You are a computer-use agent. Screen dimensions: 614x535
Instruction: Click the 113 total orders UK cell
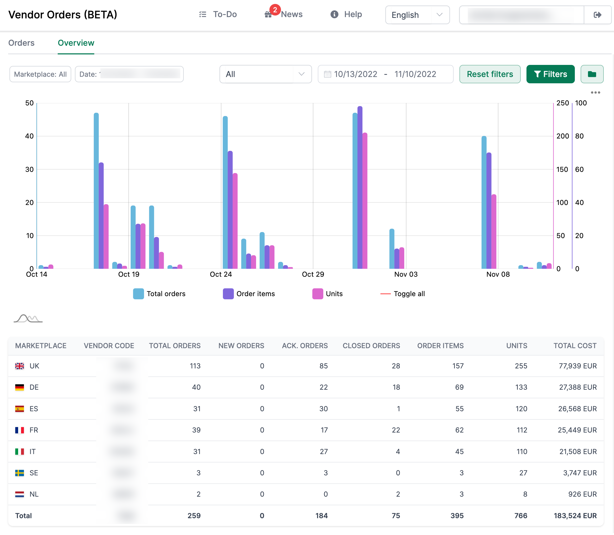click(195, 366)
